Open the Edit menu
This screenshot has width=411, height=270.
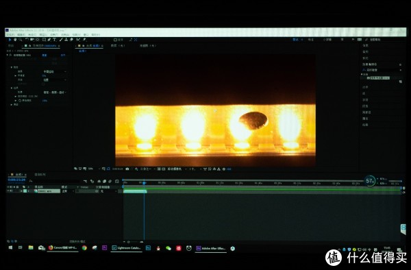[x=21, y=34]
